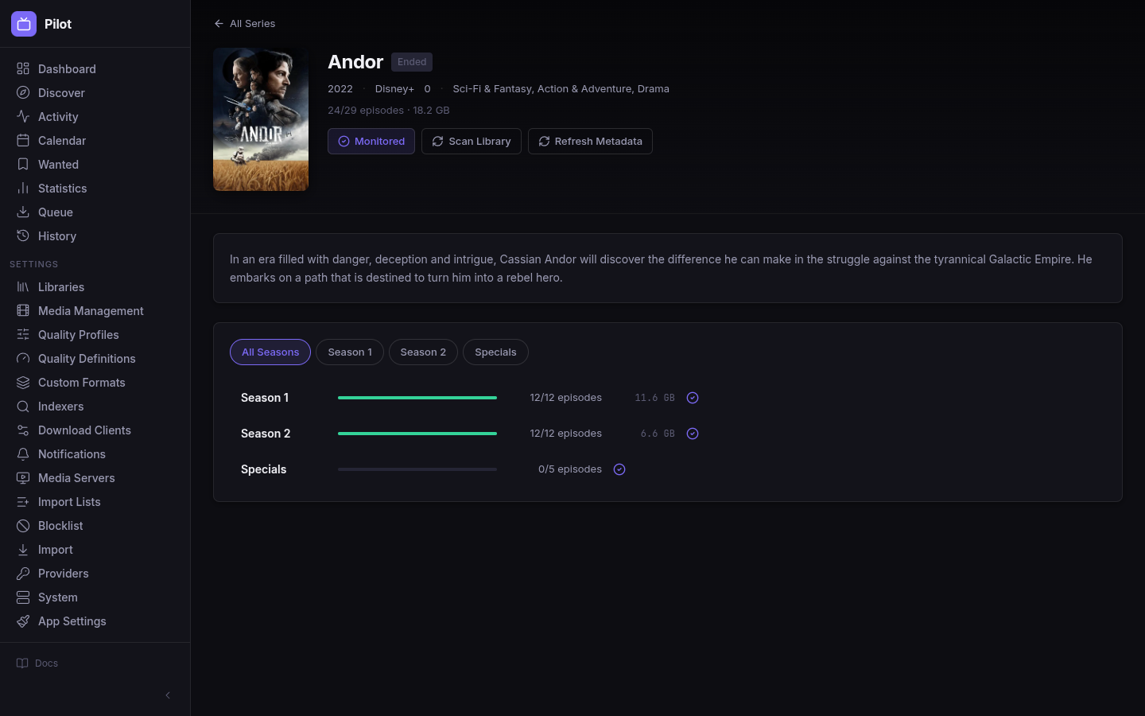
Task: Open Discover compass icon
Action: coord(23,93)
